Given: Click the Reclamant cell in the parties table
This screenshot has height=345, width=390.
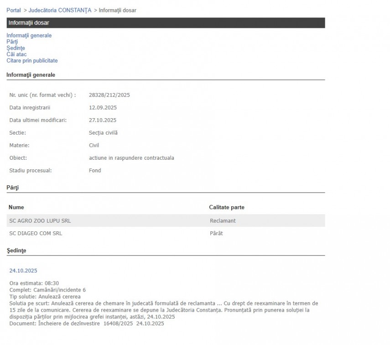Looking at the screenshot, I should [223, 221].
